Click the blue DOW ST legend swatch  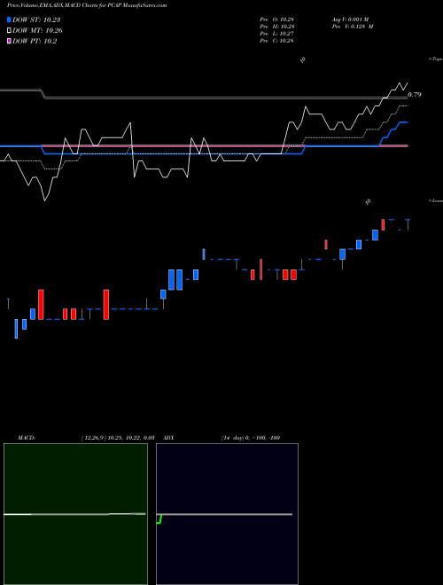tap(10, 19)
